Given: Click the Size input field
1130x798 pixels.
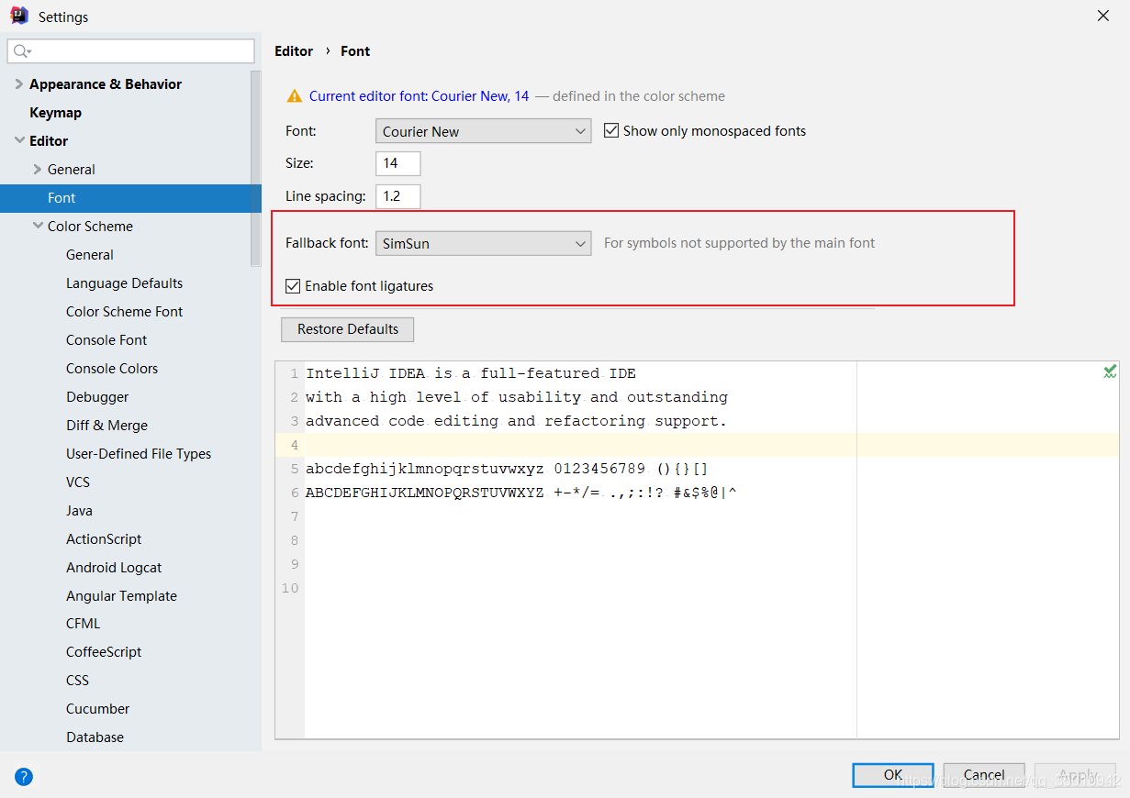Looking at the screenshot, I should 398,163.
